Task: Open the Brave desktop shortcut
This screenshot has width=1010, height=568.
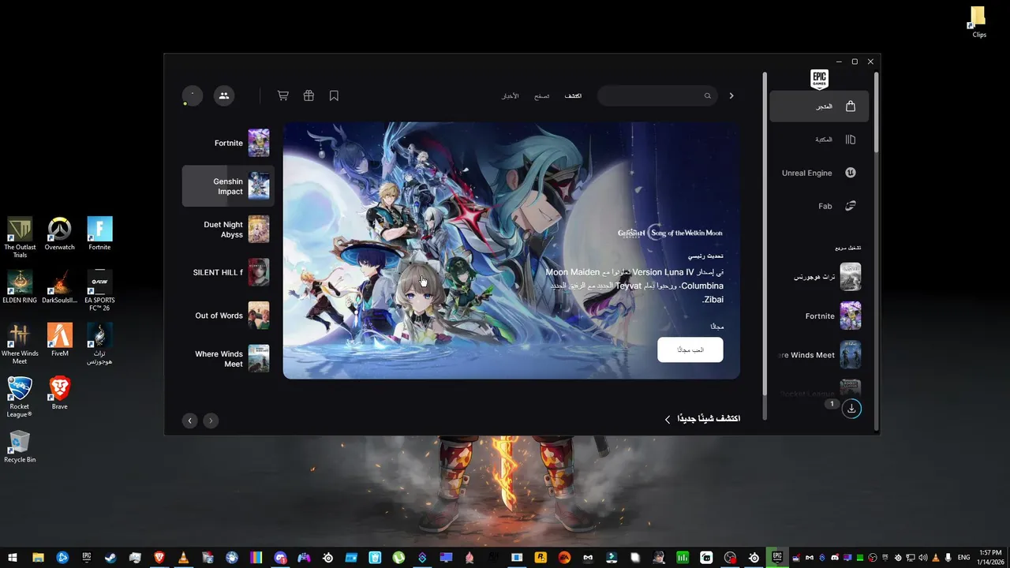Action: (x=60, y=392)
